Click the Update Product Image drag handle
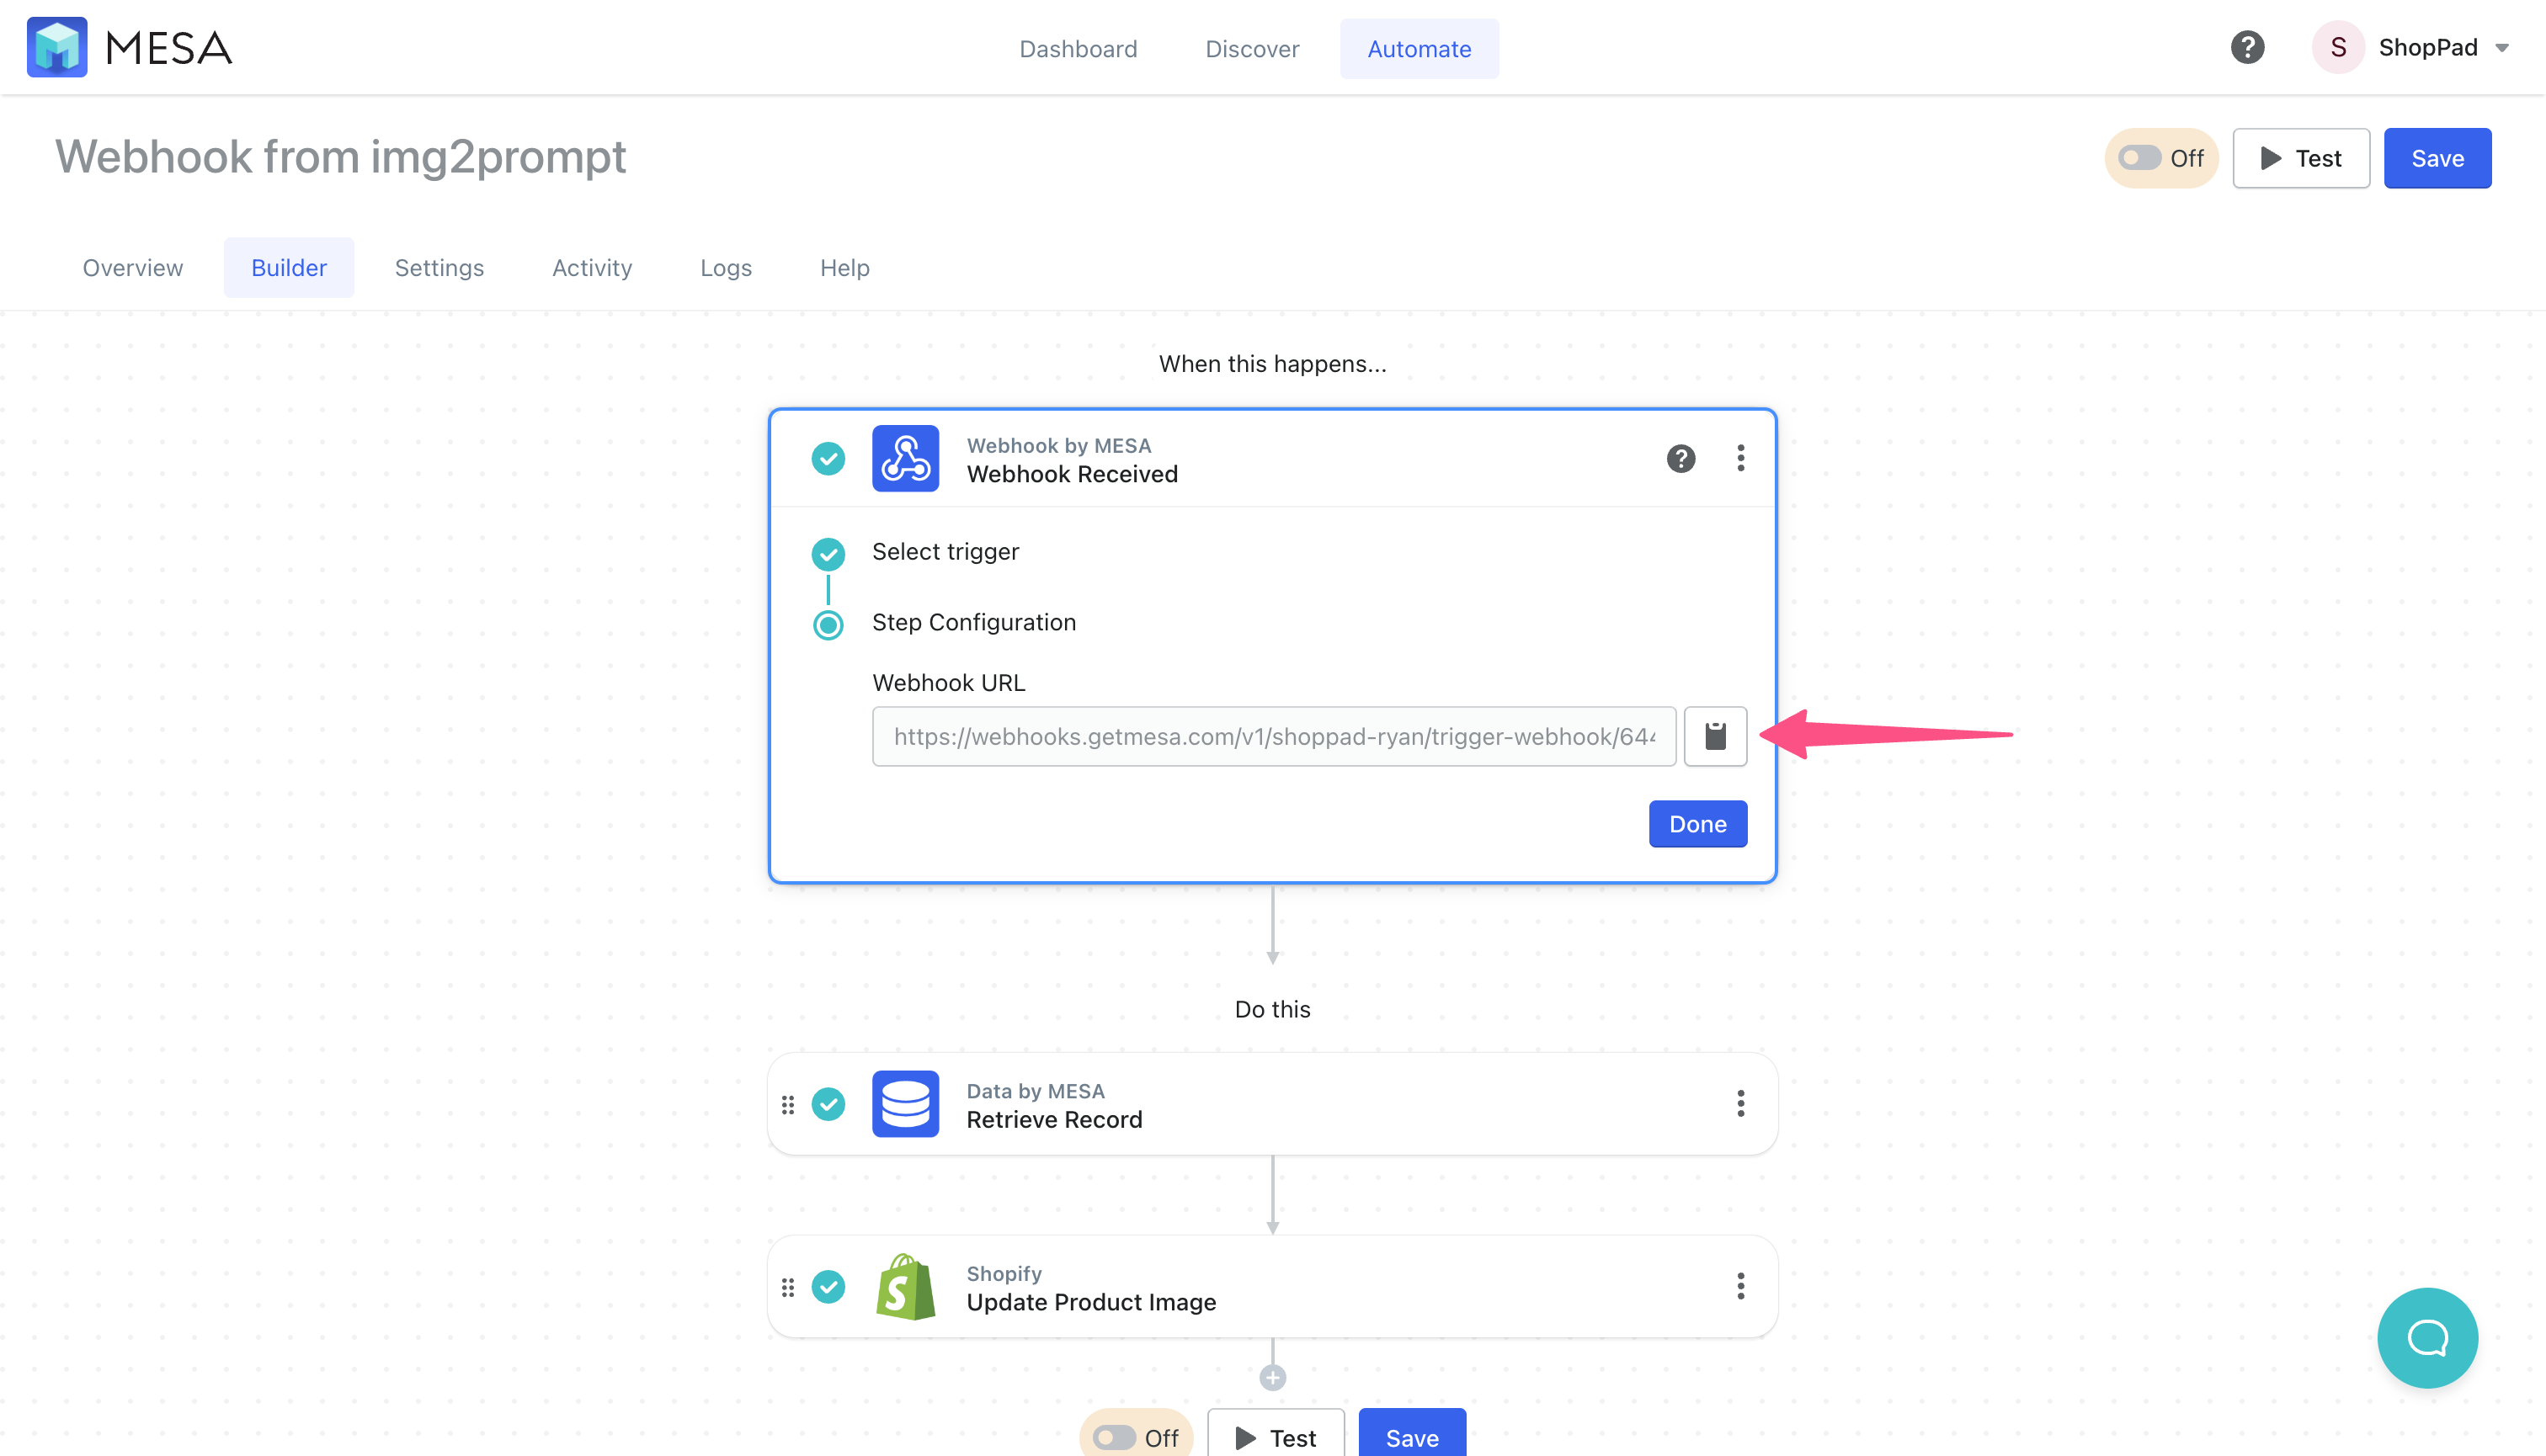 tap(787, 1286)
